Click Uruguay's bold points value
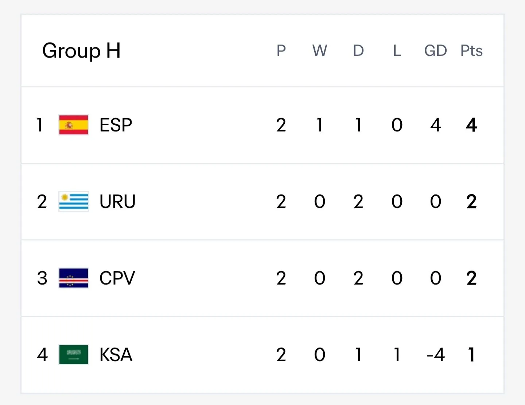 pos(471,202)
